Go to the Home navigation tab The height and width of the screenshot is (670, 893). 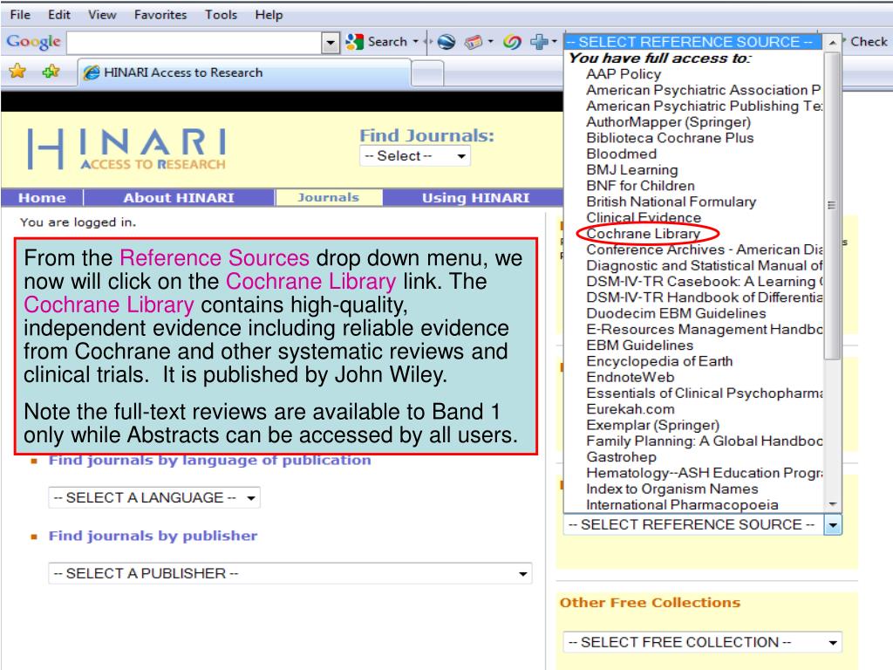42,198
